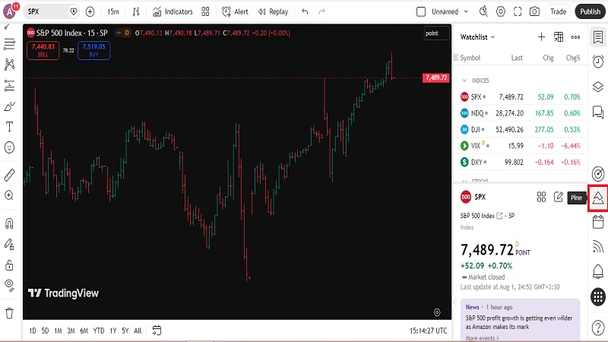
Task: Open the S&P 500 profit growth news item
Action: coord(520,322)
